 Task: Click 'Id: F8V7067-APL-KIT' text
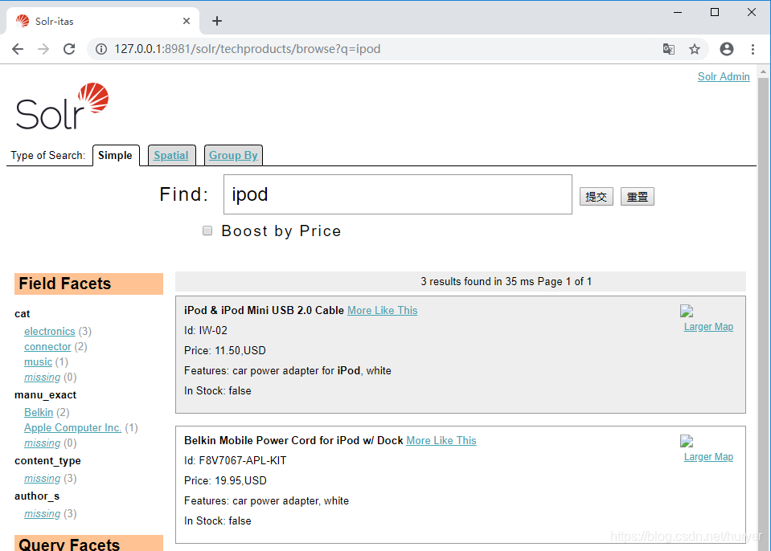coord(235,461)
